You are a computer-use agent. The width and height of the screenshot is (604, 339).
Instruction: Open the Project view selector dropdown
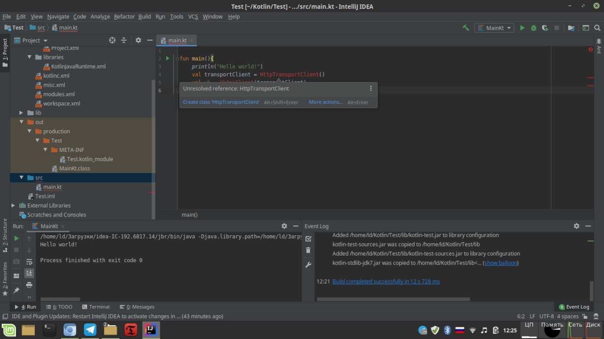[x=30, y=41]
